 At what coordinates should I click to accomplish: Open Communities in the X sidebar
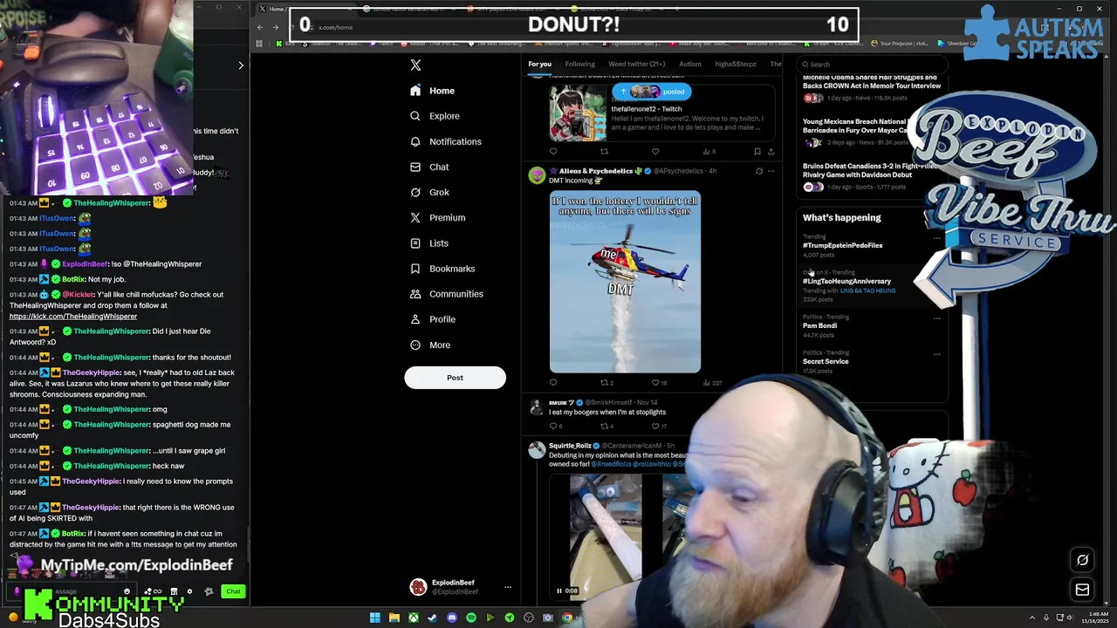[447, 294]
